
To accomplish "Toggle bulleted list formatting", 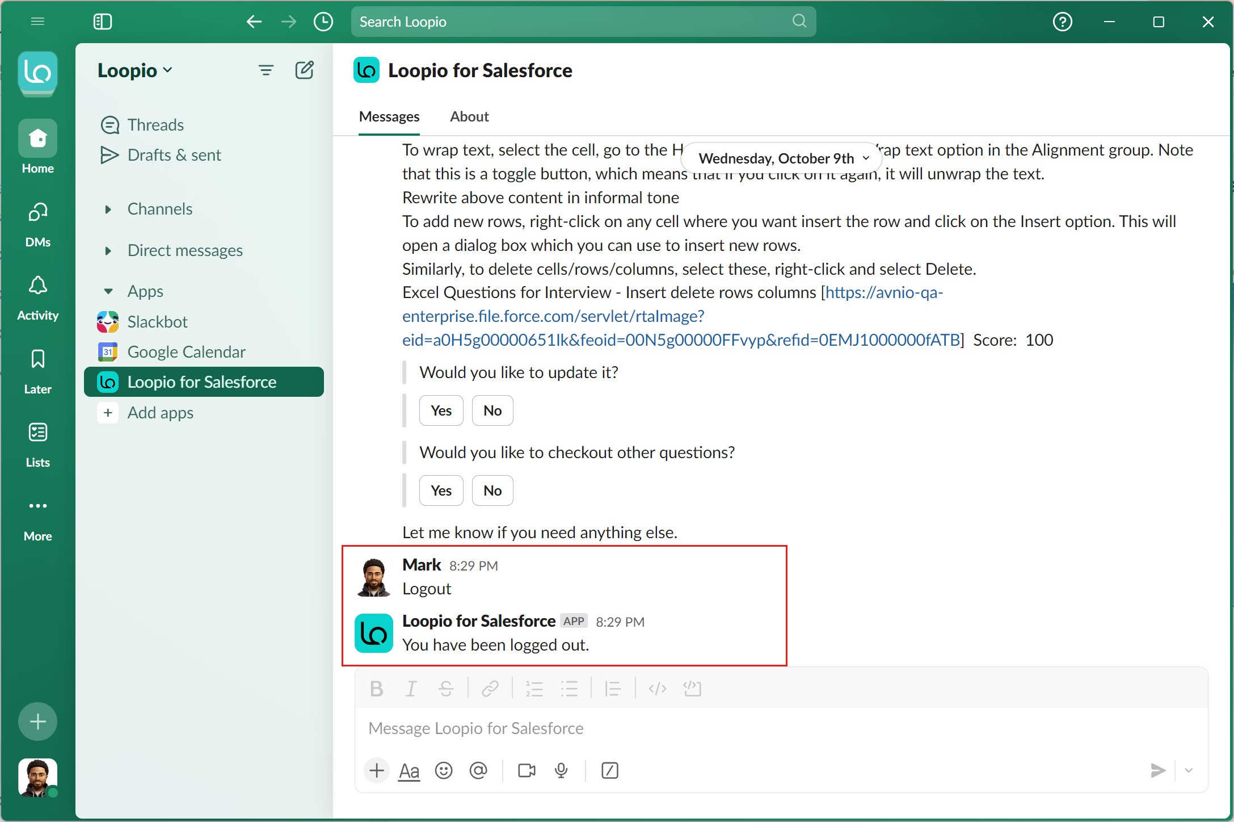I will click(569, 689).
